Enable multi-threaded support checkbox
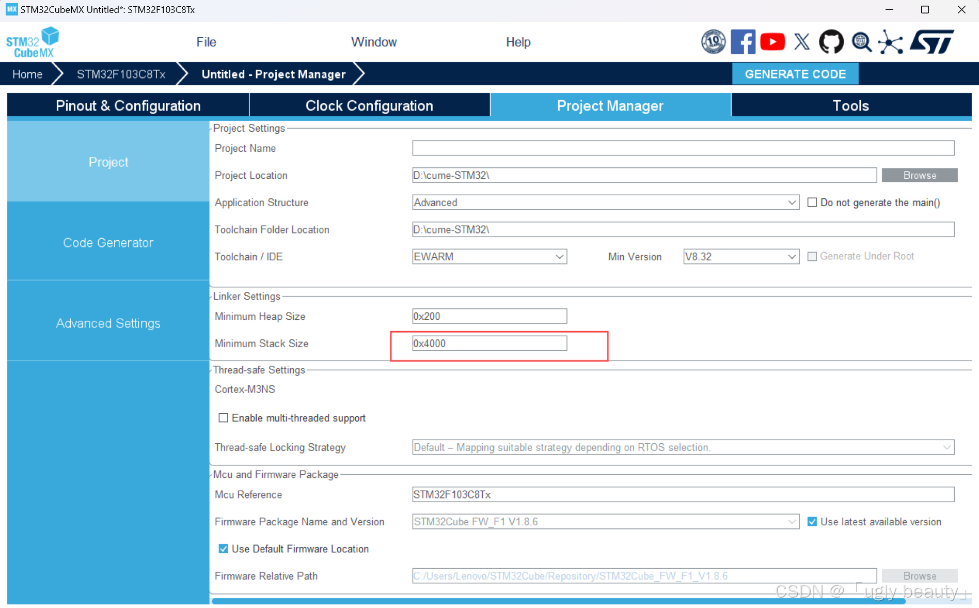The image size is (979, 608). coord(223,417)
